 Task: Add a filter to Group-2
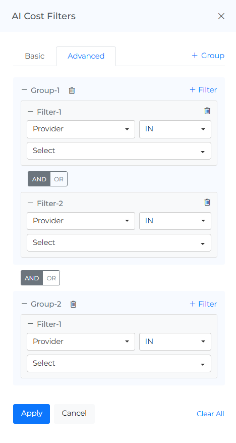pyautogui.click(x=203, y=304)
